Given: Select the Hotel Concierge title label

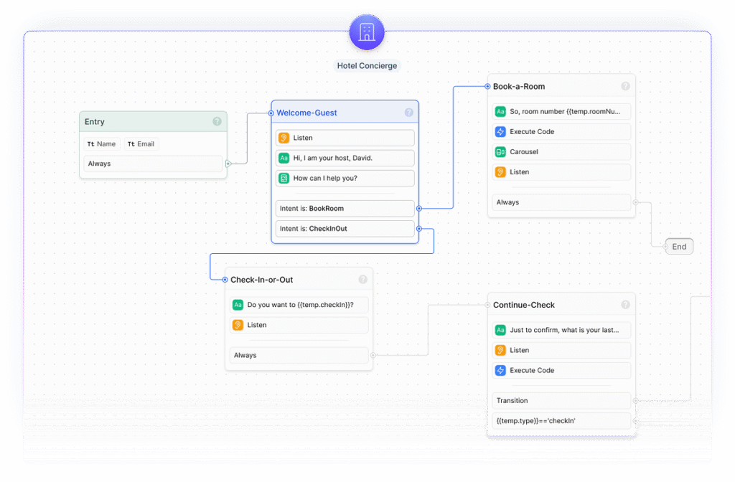Looking at the screenshot, I should 367,66.
